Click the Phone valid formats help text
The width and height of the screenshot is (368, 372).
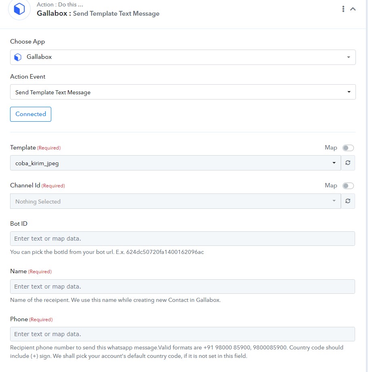pos(176,352)
